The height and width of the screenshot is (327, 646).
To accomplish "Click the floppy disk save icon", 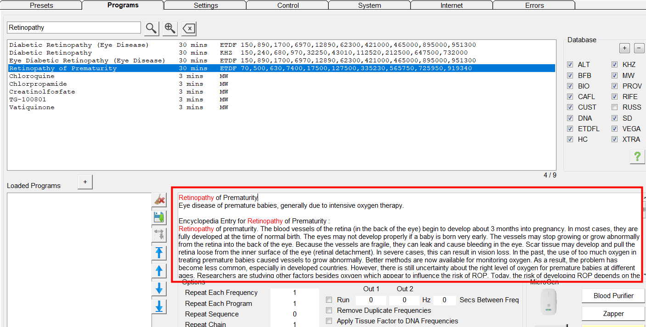I will pyautogui.click(x=159, y=217).
